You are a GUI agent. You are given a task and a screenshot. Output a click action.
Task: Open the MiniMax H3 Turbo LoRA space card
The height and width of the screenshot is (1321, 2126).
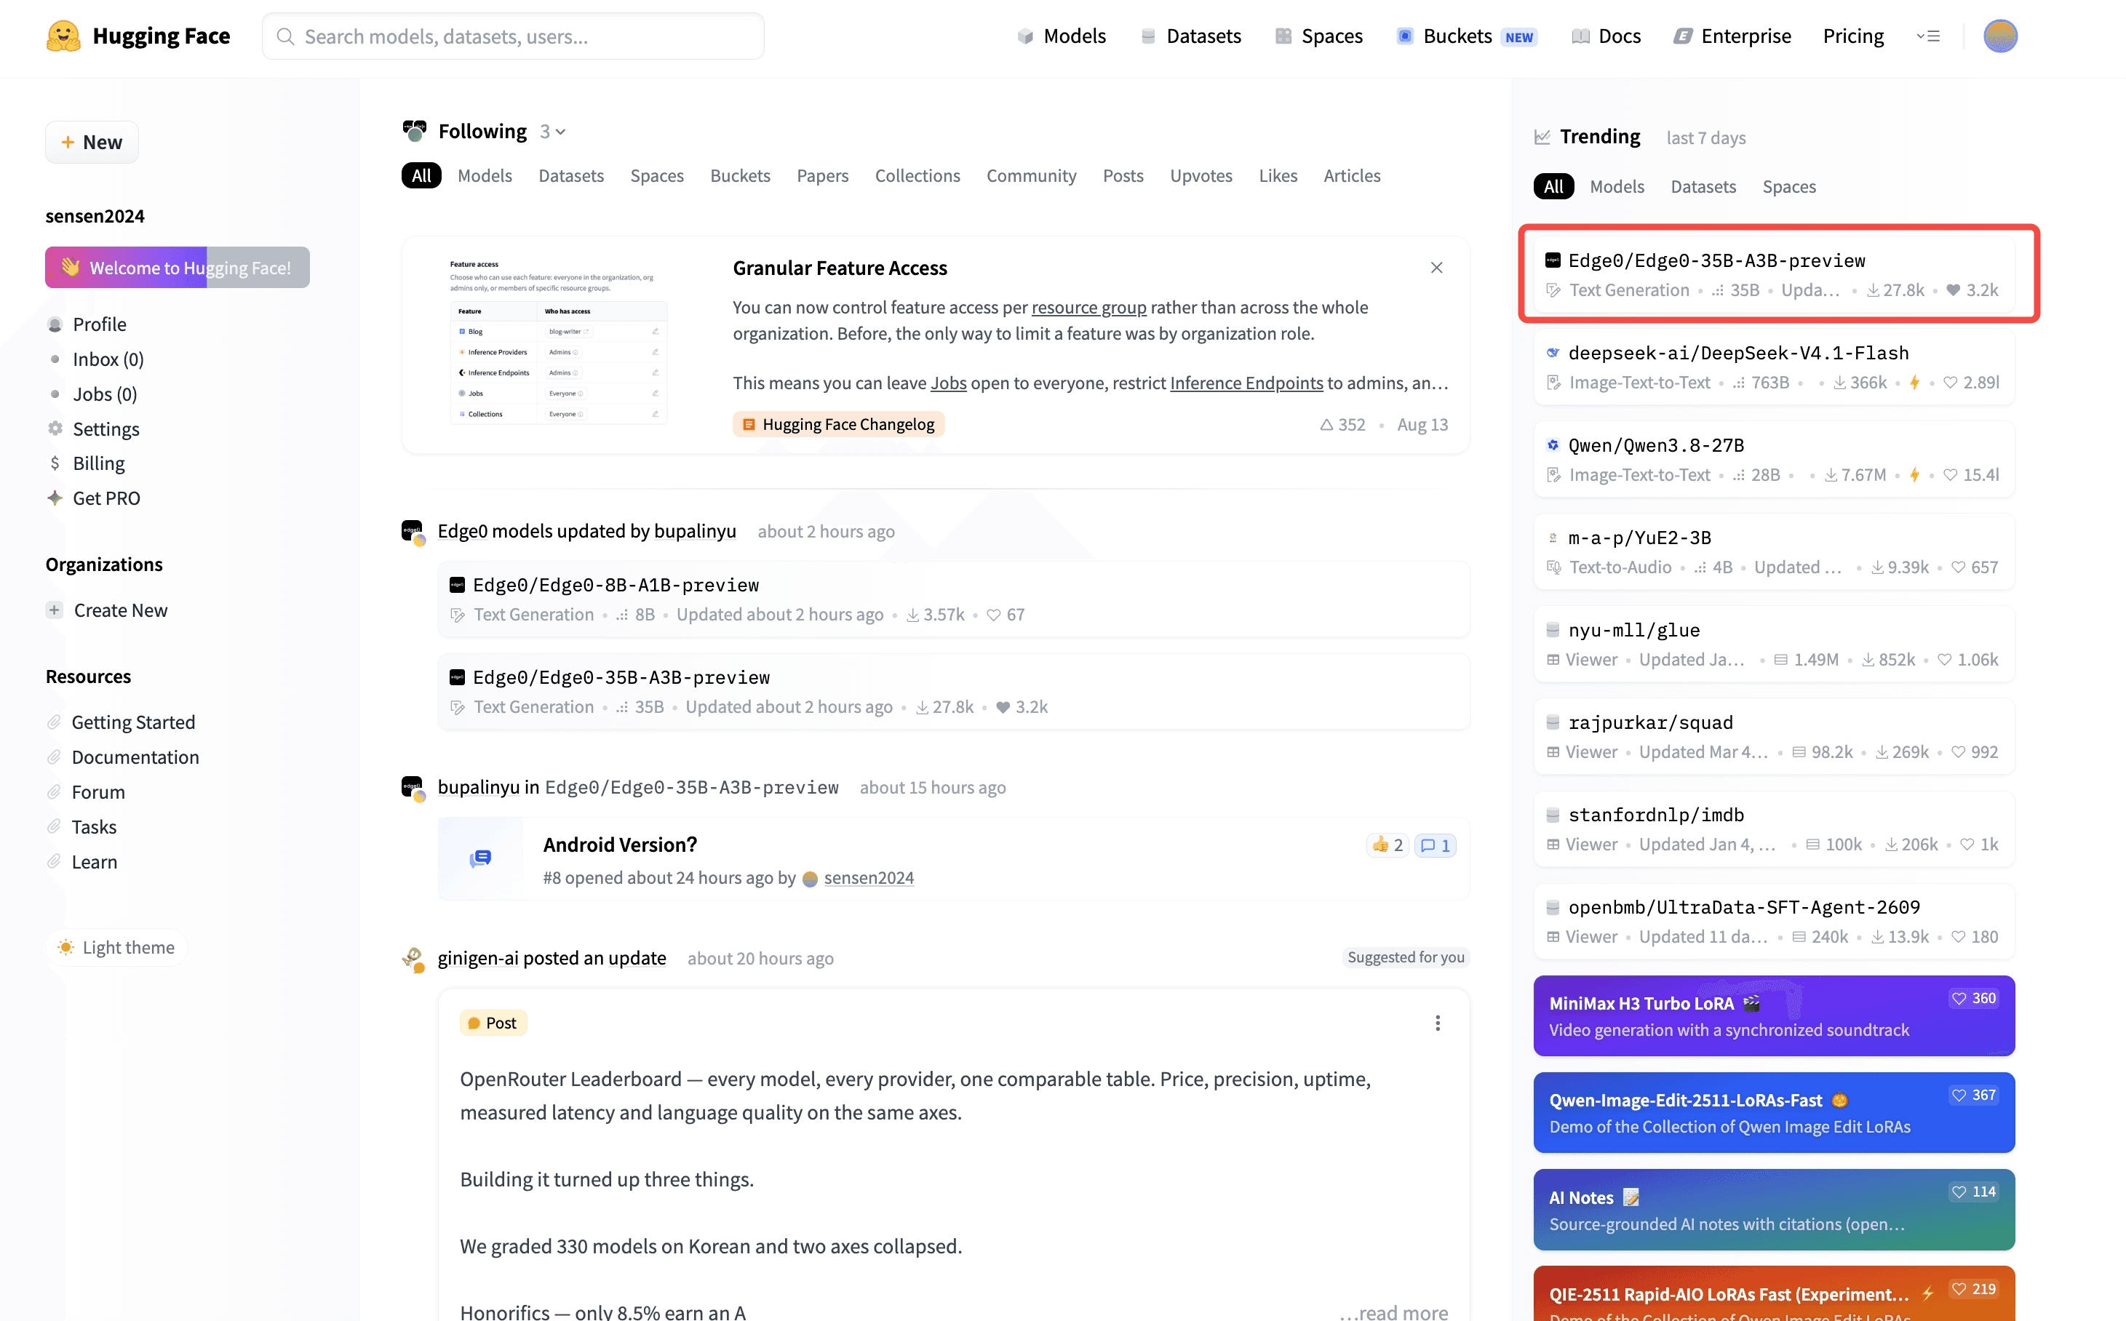pyautogui.click(x=1773, y=1015)
